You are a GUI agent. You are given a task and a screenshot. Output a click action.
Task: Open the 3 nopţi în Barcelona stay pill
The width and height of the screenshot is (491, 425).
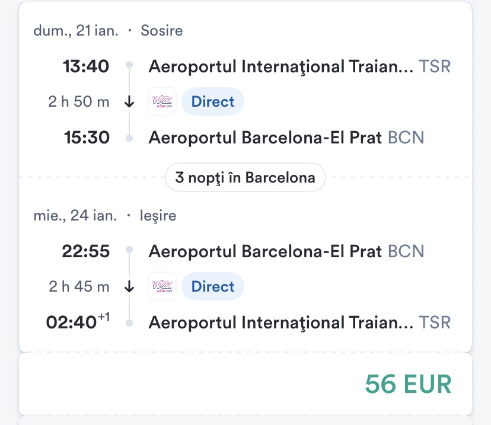245,177
